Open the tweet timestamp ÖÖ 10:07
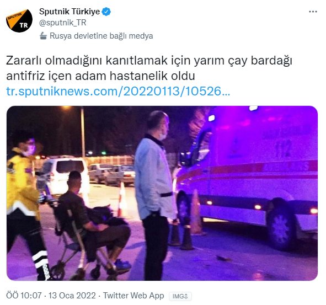The width and height of the screenshot is (326, 305). tap(24, 296)
